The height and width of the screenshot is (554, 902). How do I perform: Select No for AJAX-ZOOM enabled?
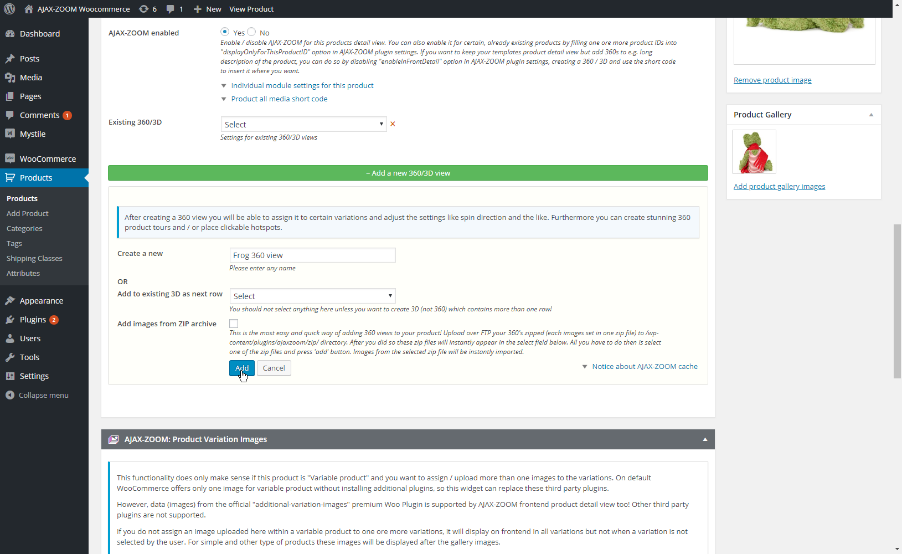(x=251, y=32)
